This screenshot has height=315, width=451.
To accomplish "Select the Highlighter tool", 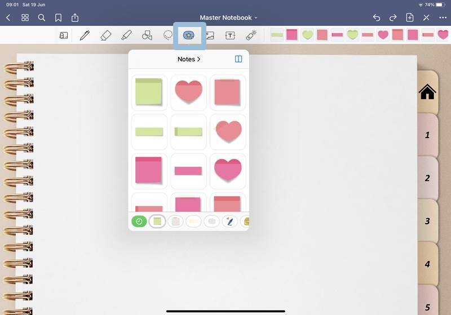I will [x=126, y=36].
